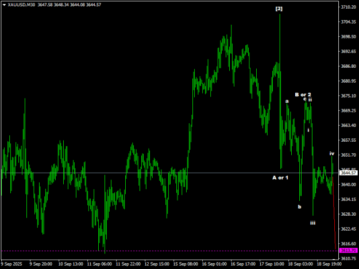Select the 'B or 2' wave label
Viewport: 359px width, 269px height.
click(303, 95)
